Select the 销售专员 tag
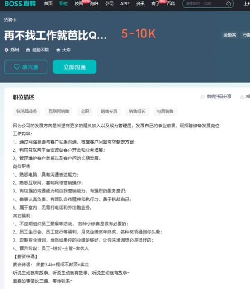250x289 pixels. (x=109, y=112)
